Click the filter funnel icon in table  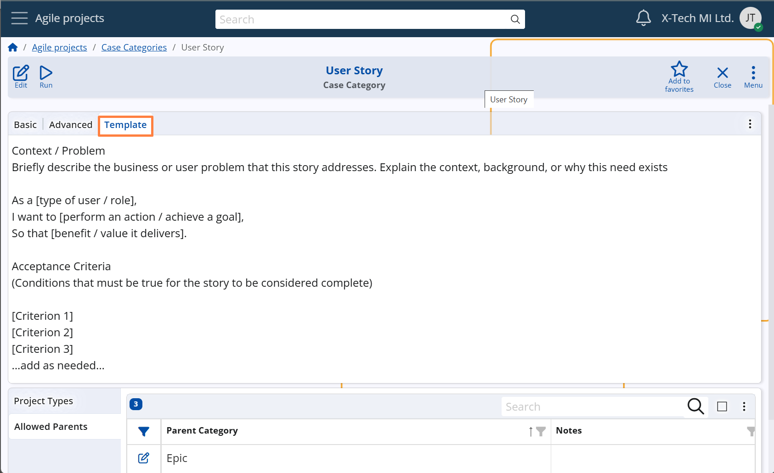[144, 431]
